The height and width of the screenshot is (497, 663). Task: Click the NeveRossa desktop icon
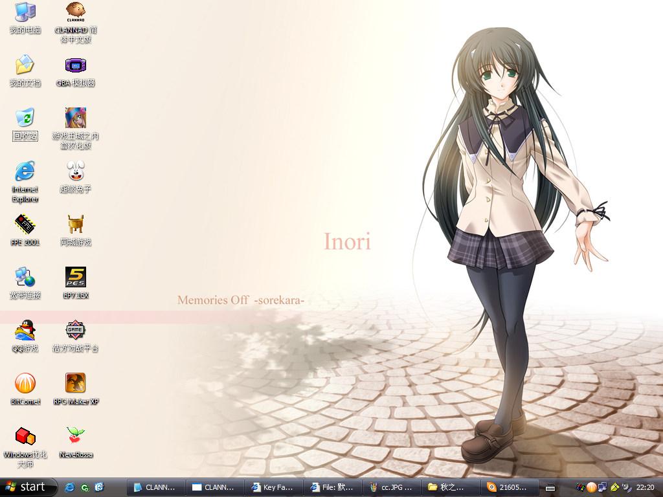[x=76, y=443]
